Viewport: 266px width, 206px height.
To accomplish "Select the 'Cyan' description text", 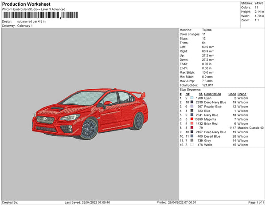I will [208, 98].
